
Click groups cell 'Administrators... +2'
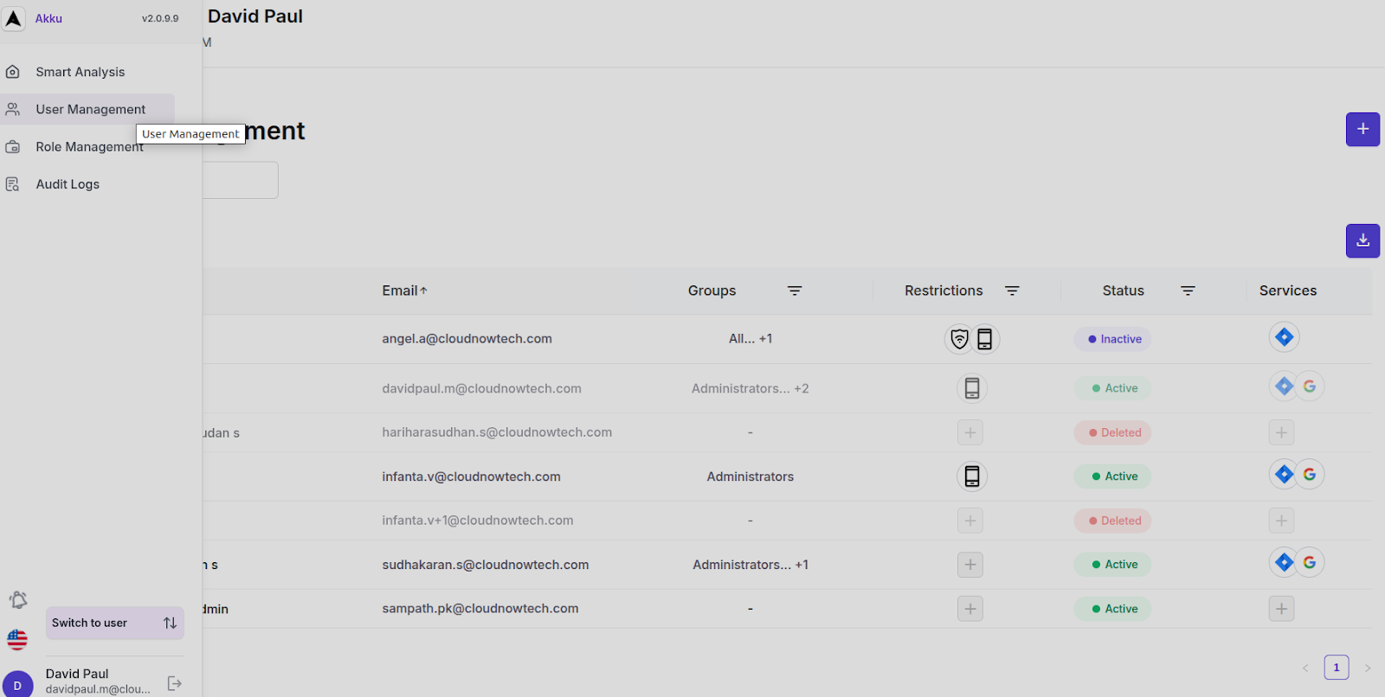point(750,388)
